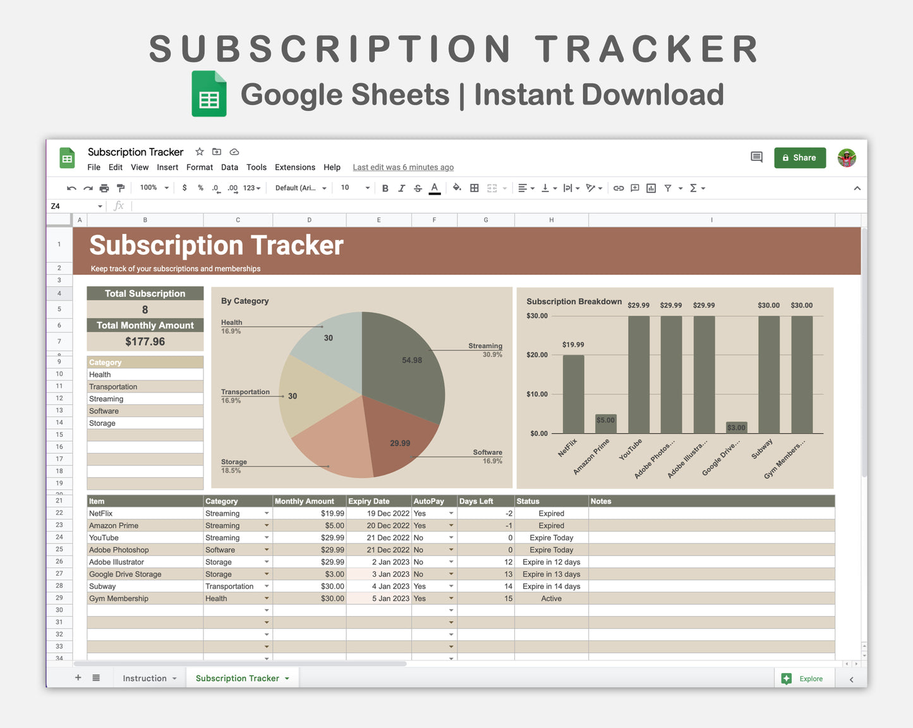Click the Share button
Image resolution: width=913 pixels, height=728 pixels.
click(x=800, y=157)
